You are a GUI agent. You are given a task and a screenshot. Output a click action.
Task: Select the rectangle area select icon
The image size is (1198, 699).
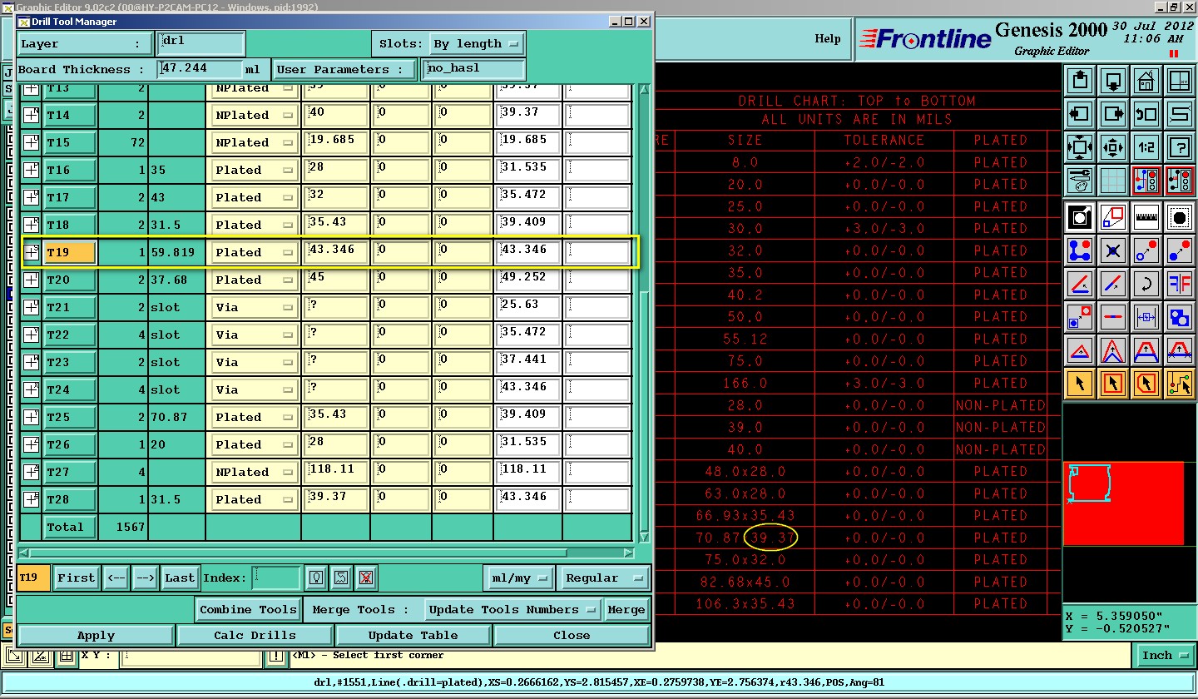coord(1113,384)
